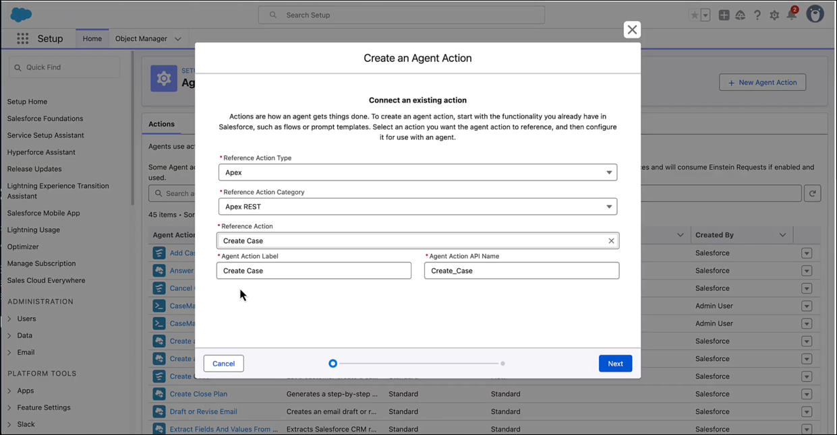
Task: Open the help question mark icon
Action: (757, 15)
